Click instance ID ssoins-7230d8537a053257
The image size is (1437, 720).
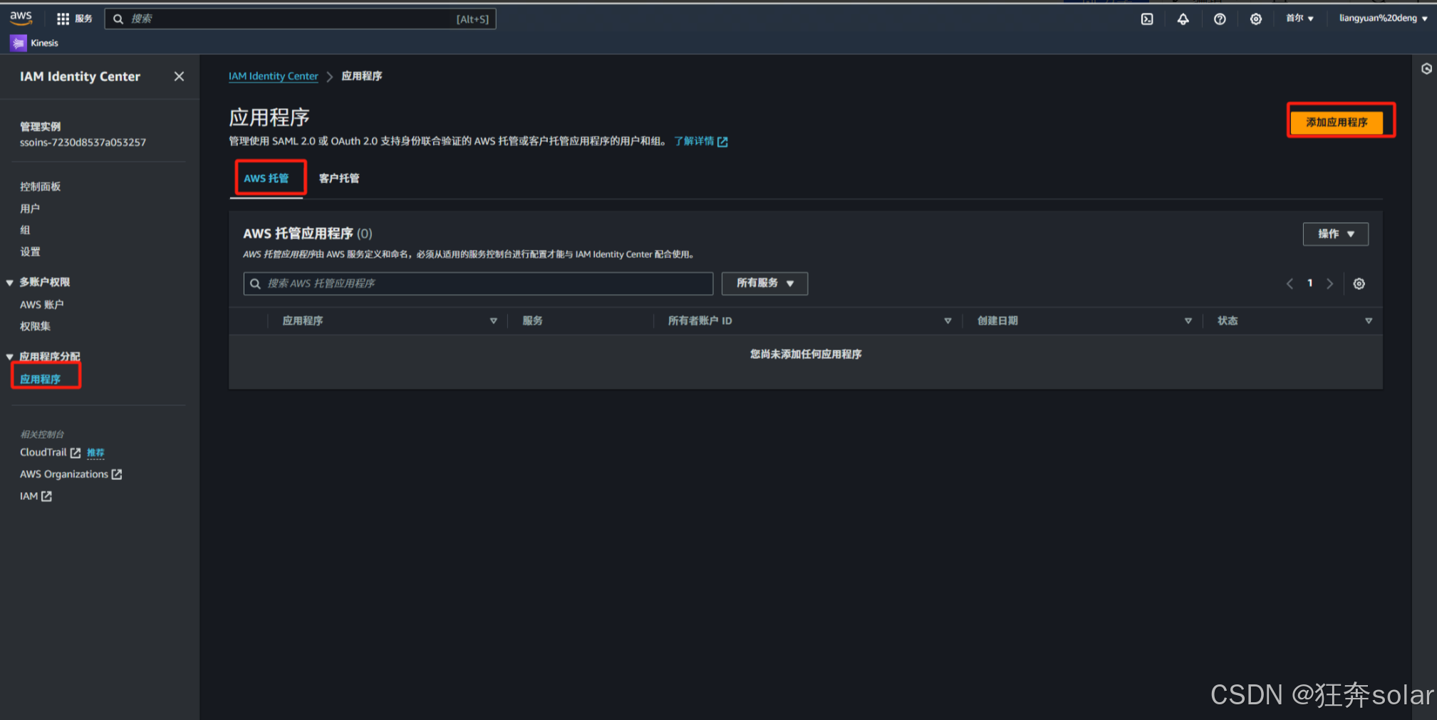coord(83,142)
